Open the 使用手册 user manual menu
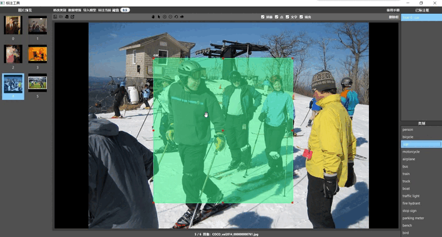442x237 pixels. (393, 10)
